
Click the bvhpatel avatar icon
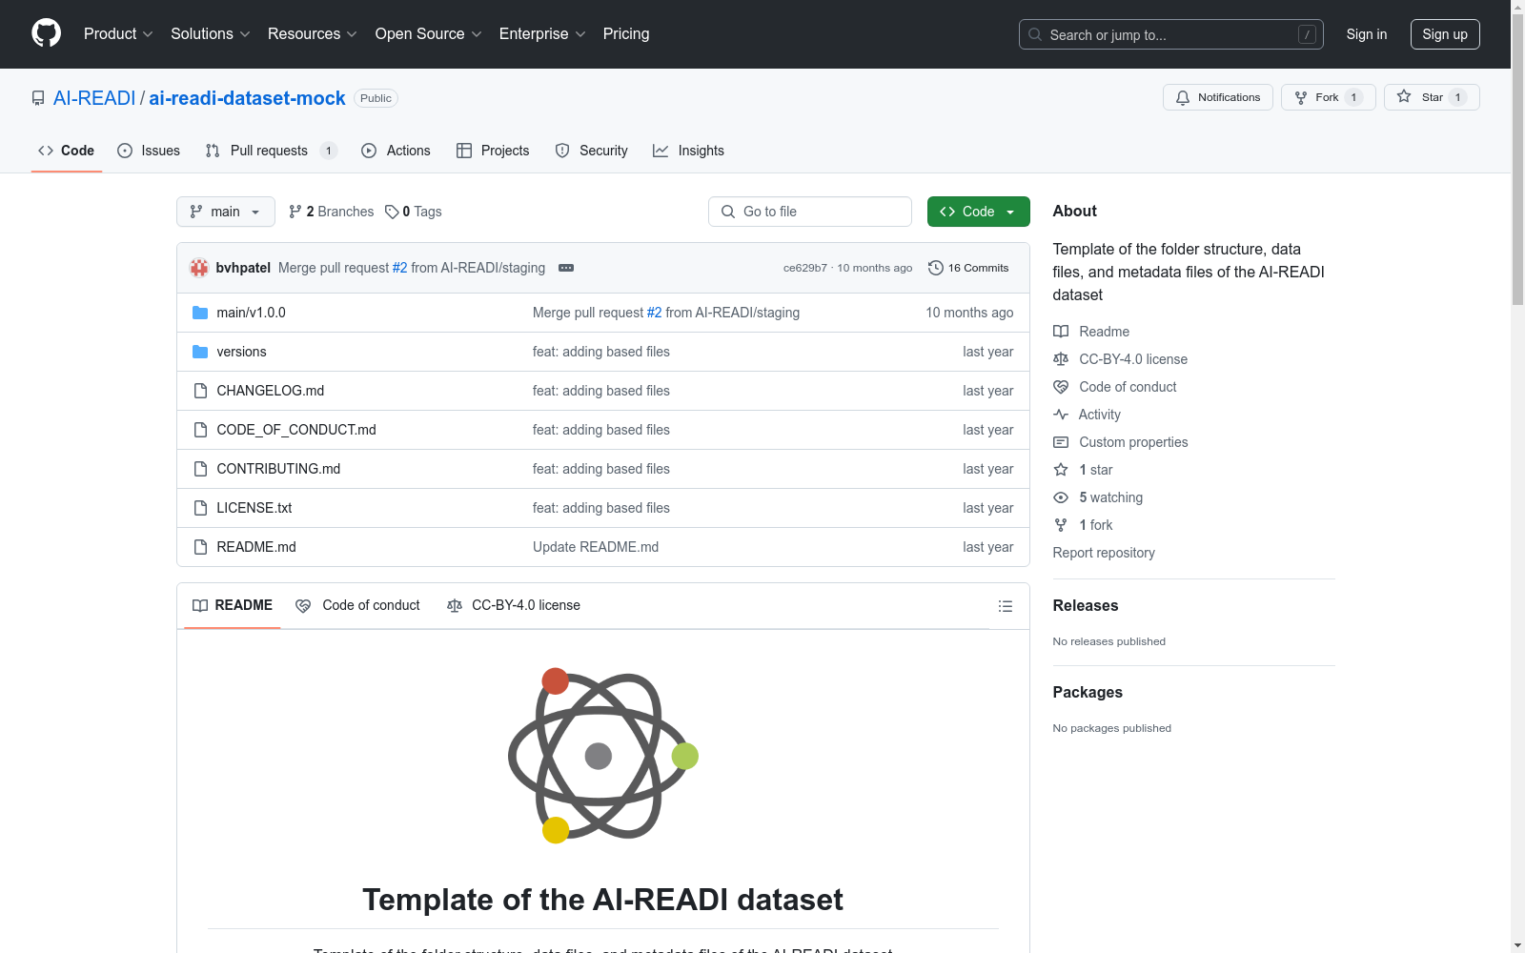pos(199,268)
